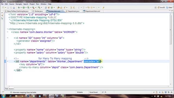Click the highlighted cascade="all" attribute
This screenshot has height=98, width=174.
[x=92, y=61]
